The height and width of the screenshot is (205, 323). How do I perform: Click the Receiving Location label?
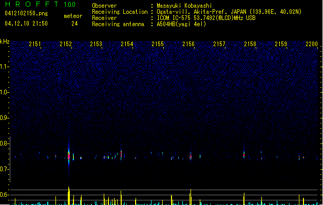pos(120,12)
